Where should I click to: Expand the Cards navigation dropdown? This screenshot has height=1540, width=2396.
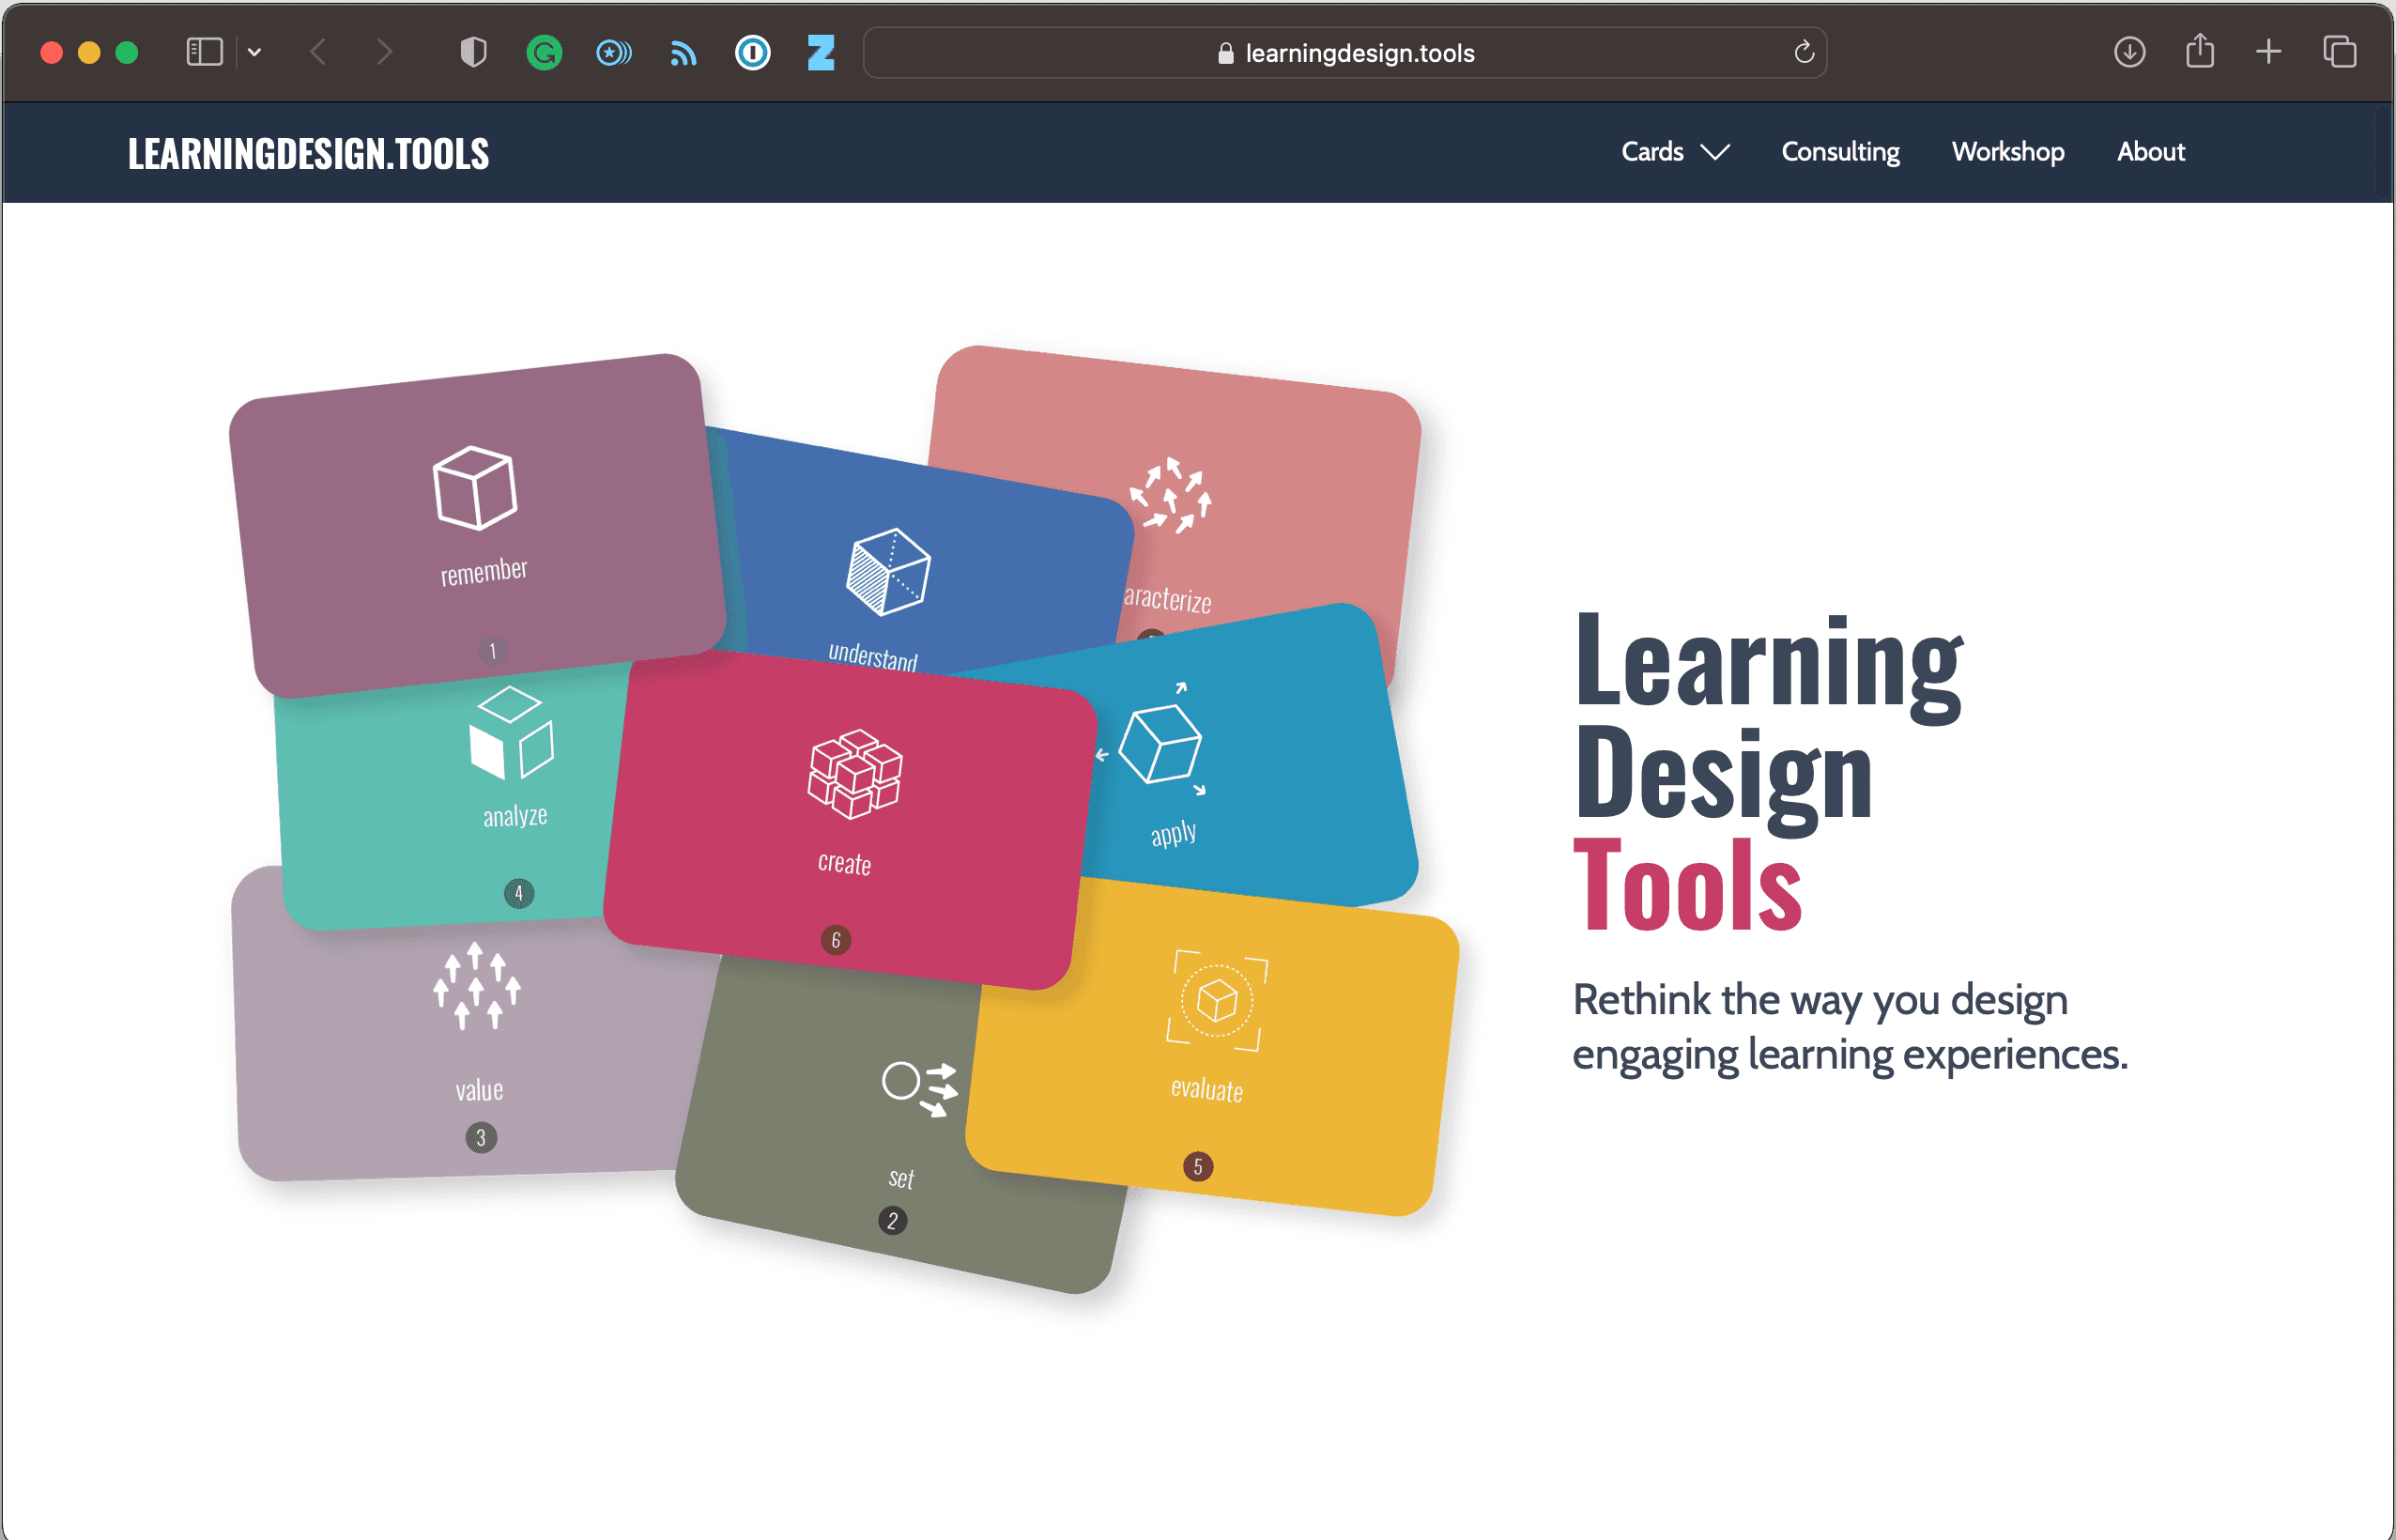[x=1674, y=152]
